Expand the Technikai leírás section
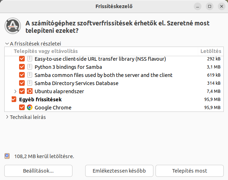228x180 pixels. pyautogui.click(x=7, y=117)
